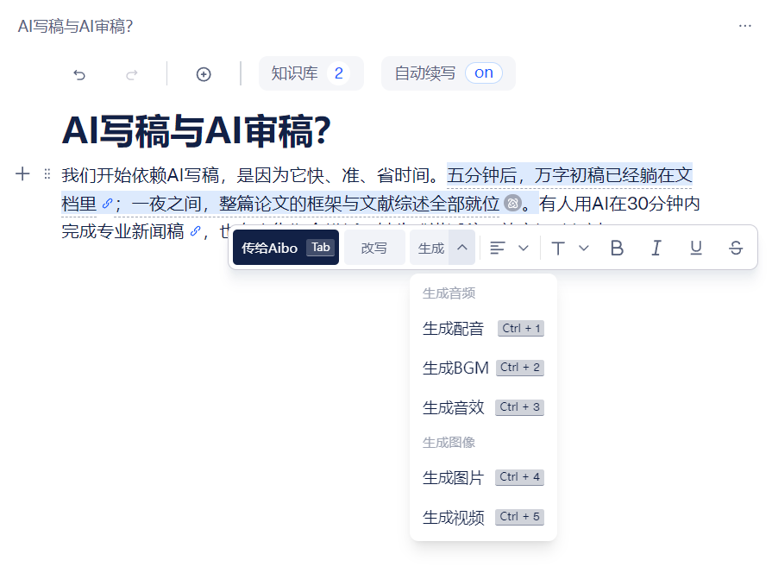Toggle the 自动续写 switch off
Viewport: 772px width, 573px height.
pos(484,73)
